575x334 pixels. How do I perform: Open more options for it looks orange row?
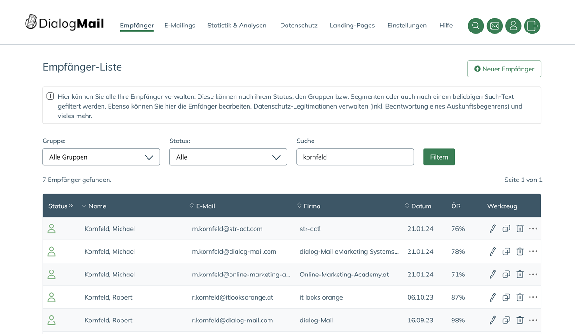coord(533,297)
